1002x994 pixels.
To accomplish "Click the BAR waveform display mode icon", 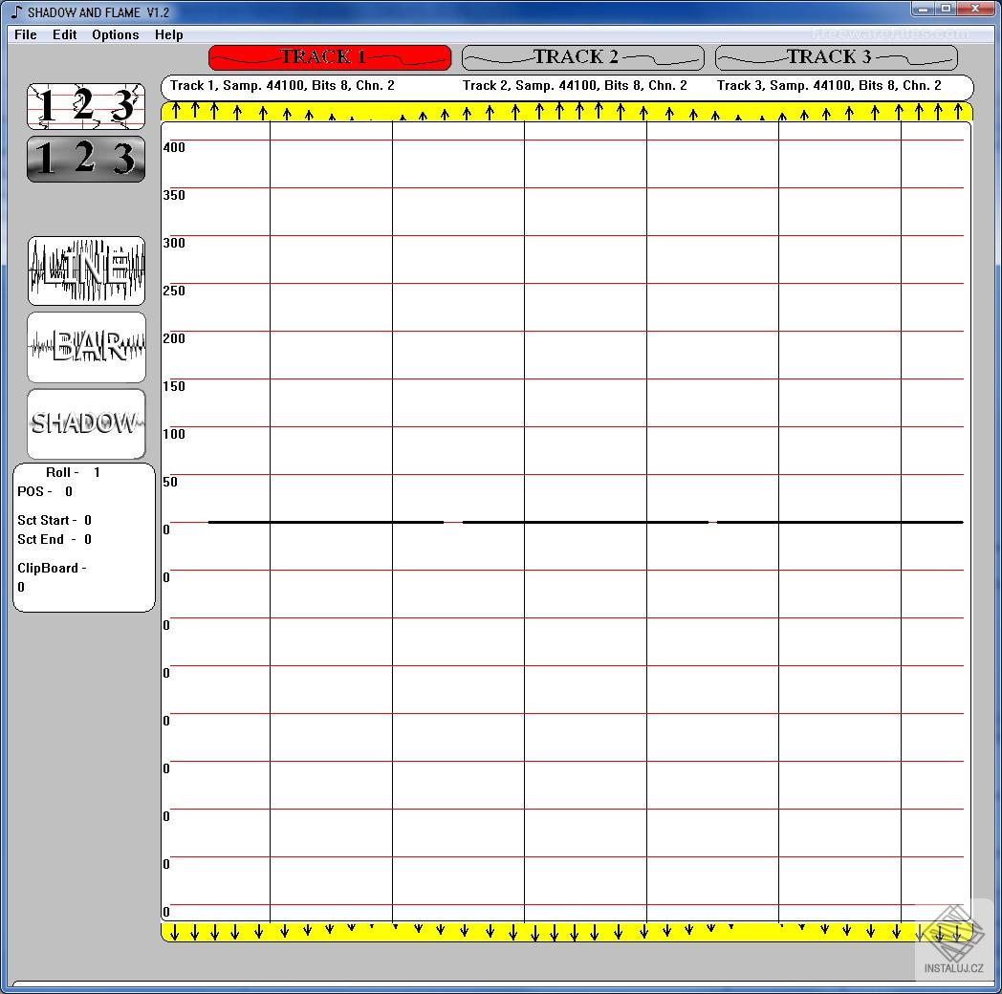I will click(86, 347).
